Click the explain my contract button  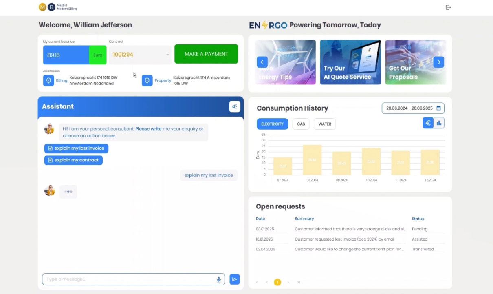tap(73, 160)
